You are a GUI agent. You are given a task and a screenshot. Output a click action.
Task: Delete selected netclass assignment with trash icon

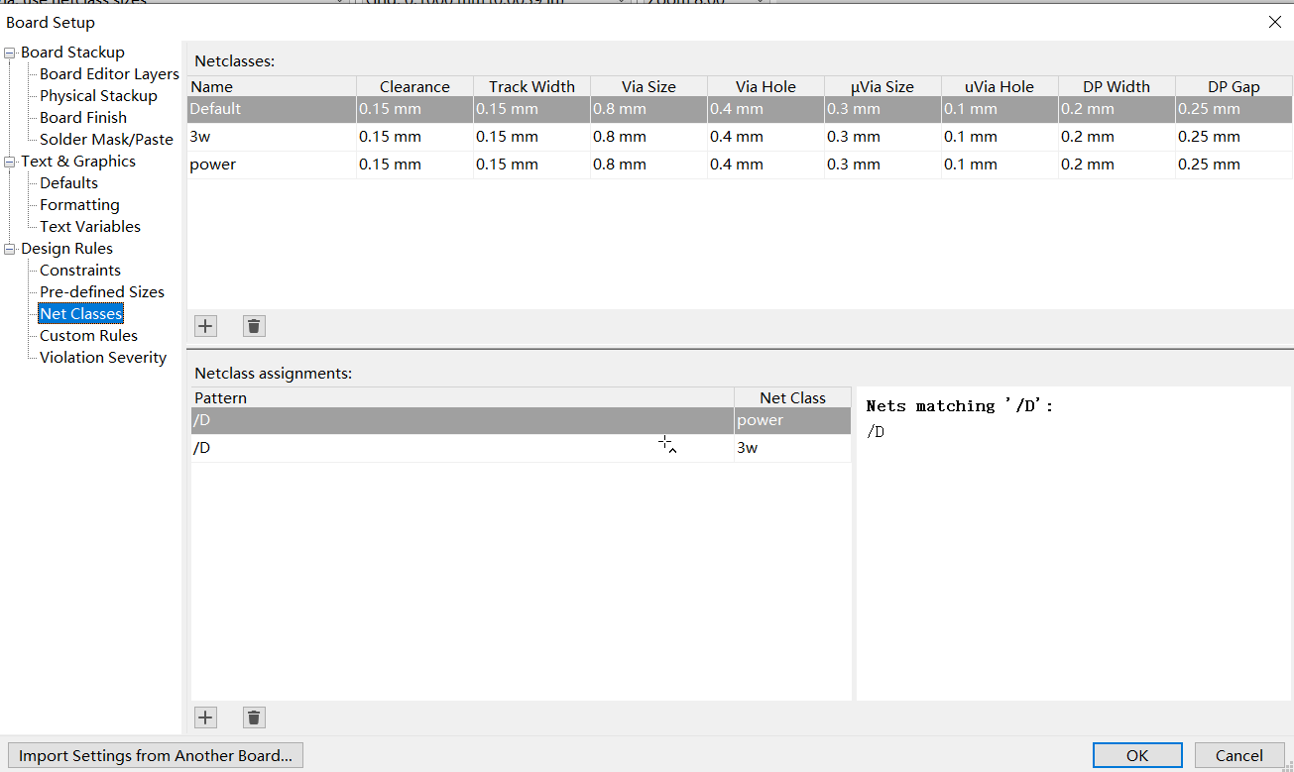coord(254,717)
